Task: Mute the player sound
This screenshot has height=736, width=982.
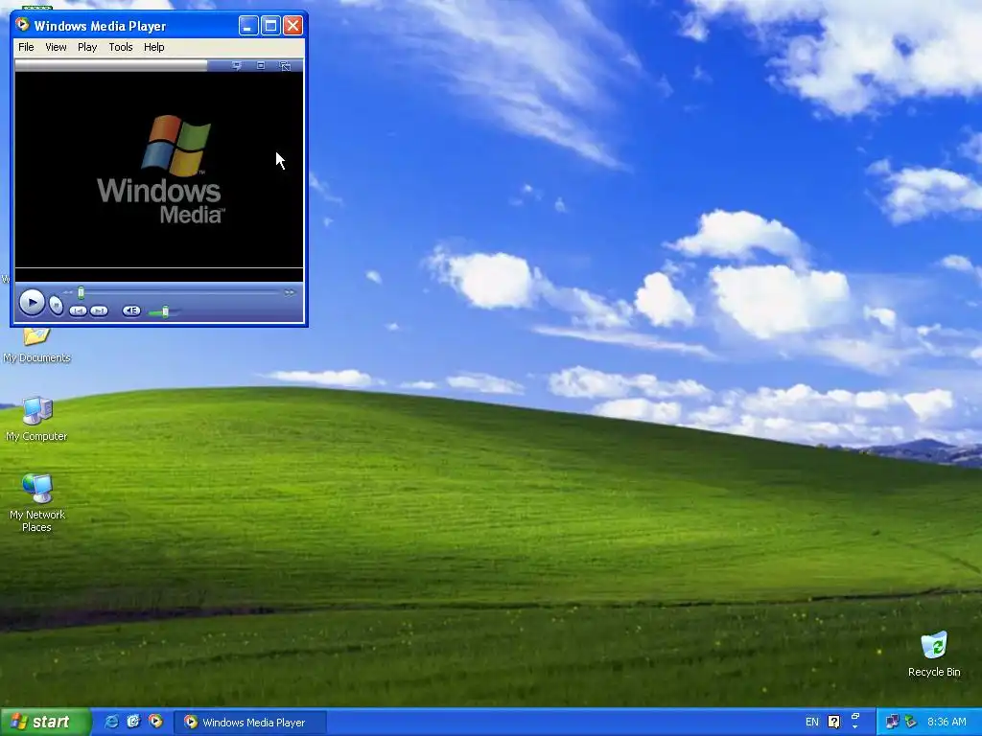Action: (x=131, y=310)
